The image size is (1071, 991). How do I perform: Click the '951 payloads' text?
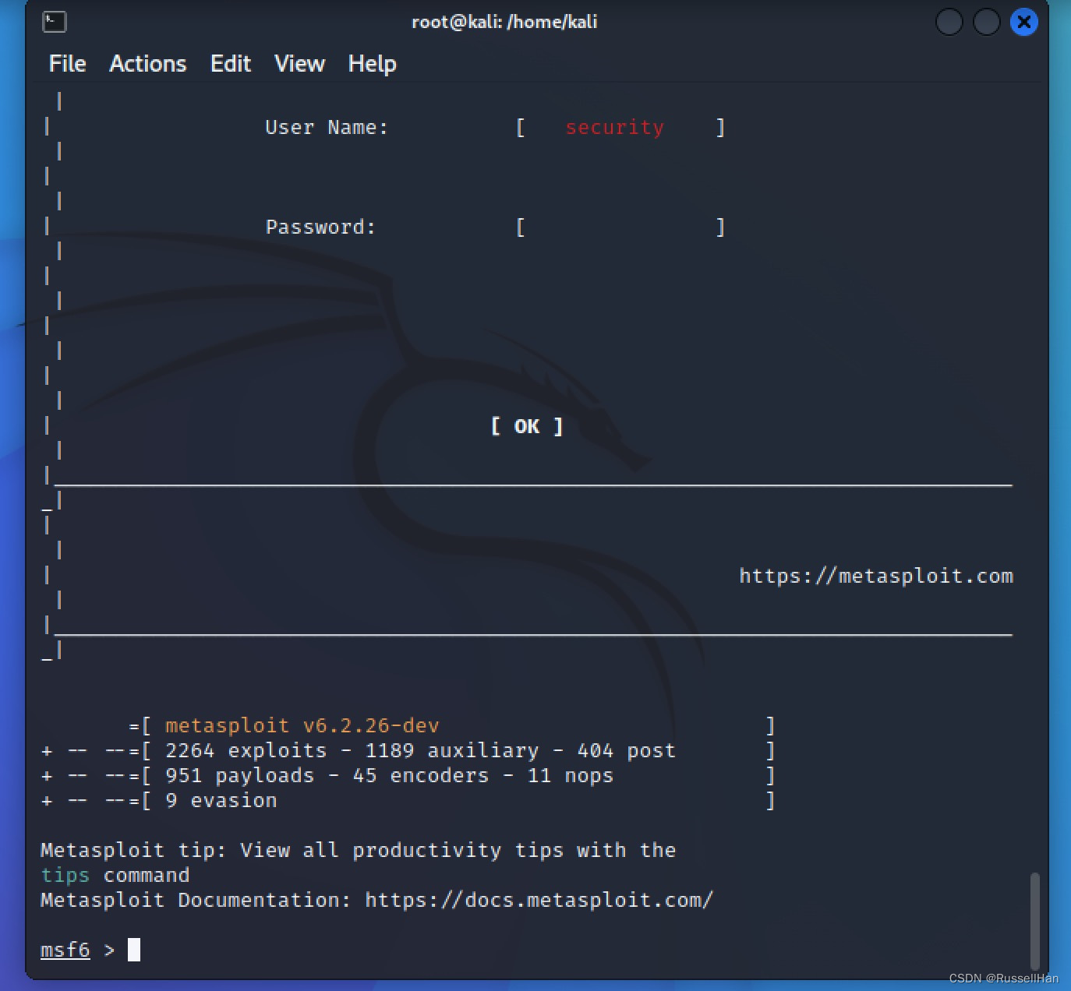pyautogui.click(x=240, y=775)
